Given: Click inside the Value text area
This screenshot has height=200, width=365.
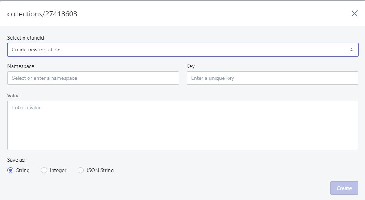Looking at the screenshot, I should (182, 125).
